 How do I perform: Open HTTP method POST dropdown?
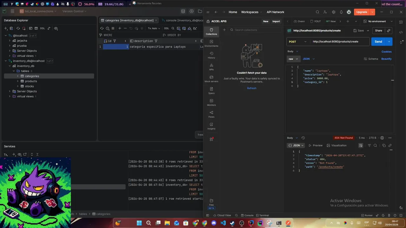[x=298, y=41]
